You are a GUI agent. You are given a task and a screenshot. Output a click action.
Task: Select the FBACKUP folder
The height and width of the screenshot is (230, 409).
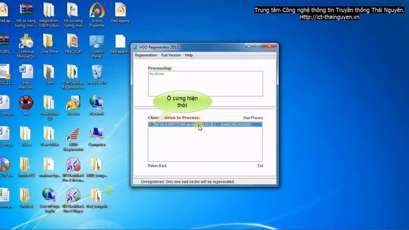click(73, 44)
